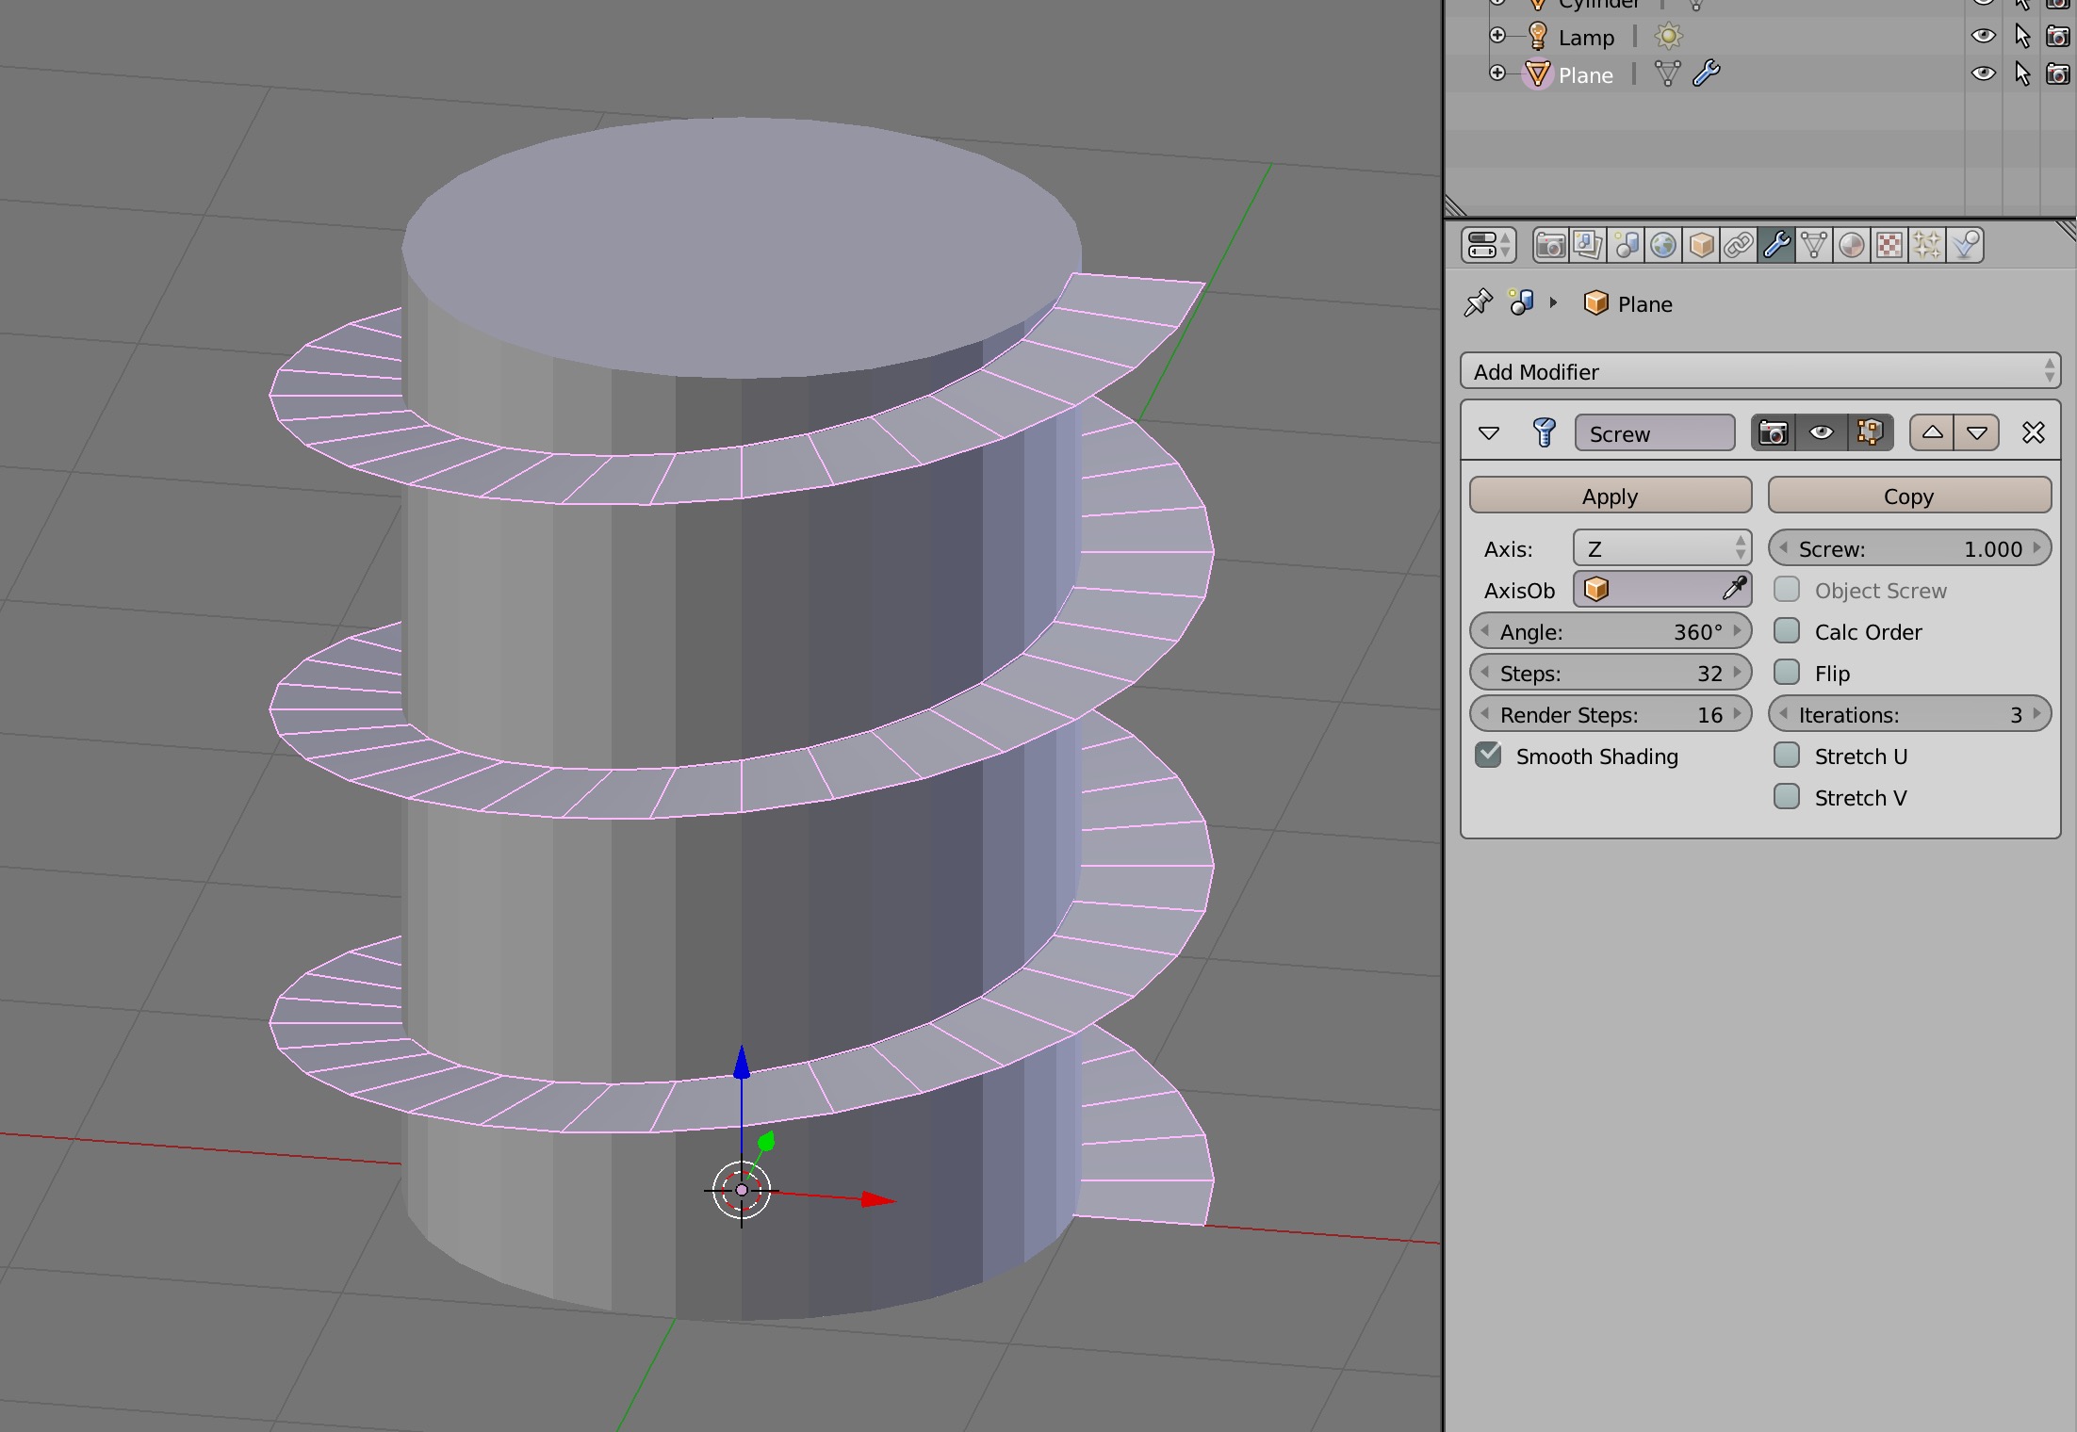Enable the Flip option in Screw modifier
Image resolution: width=2077 pixels, height=1432 pixels.
point(1787,673)
